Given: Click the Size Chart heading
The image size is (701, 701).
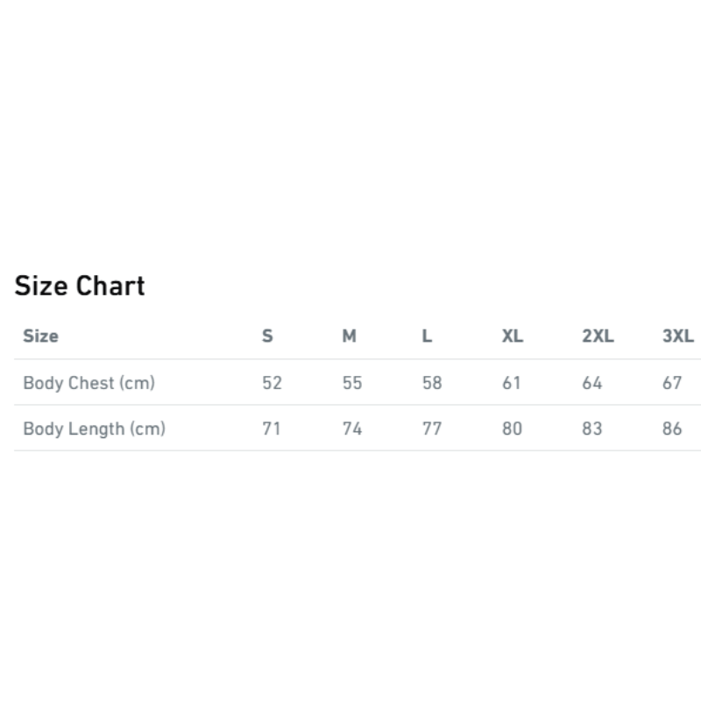Looking at the screenshot, I should coord(80,286).
